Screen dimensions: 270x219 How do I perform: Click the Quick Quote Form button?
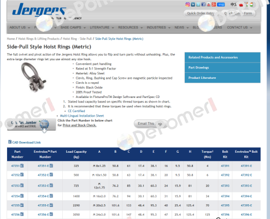point(238,13)
